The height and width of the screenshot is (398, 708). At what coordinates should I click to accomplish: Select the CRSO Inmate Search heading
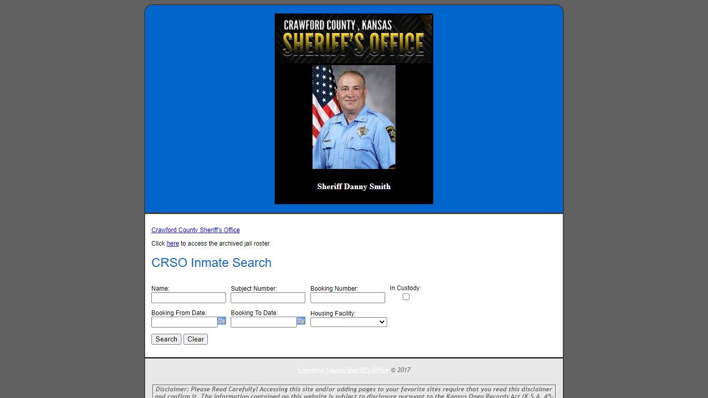[211, 263]
